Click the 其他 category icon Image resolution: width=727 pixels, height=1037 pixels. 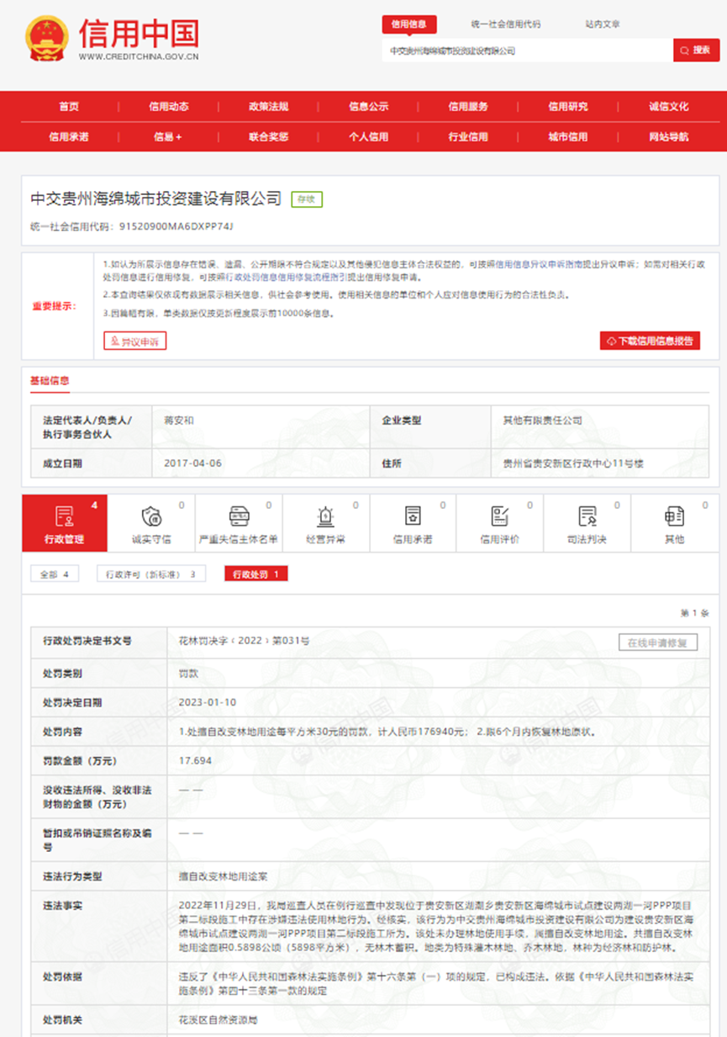(x=674, y=516)
